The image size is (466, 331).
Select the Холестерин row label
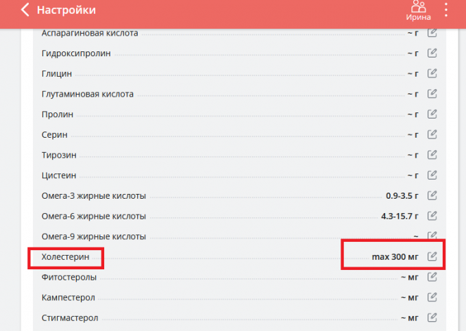65,257
